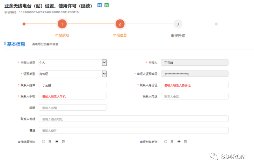Focus the 联系人身份证 input field

pyautogui.click(x=195, y=85)
